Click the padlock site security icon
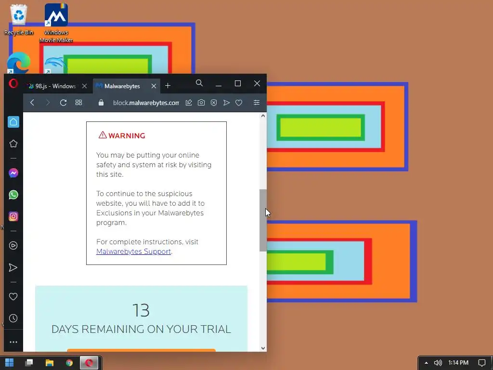493x370 pixels. point(101,103)
